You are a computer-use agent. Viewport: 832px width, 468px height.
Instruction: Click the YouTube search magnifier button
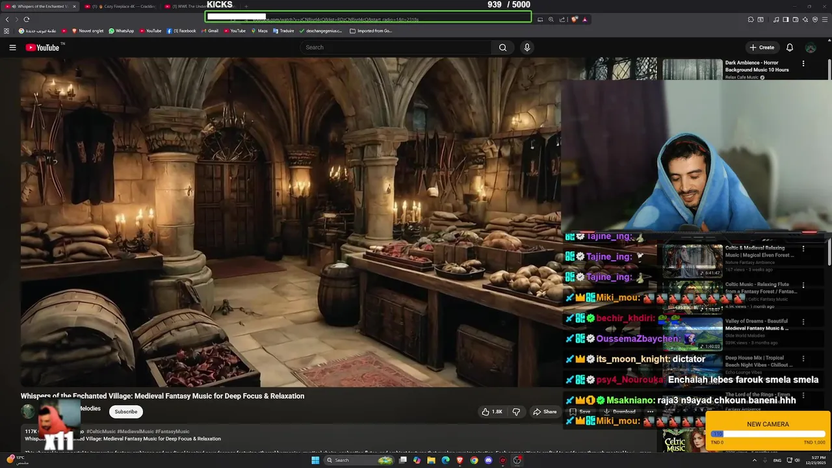[x=502, y=47]
